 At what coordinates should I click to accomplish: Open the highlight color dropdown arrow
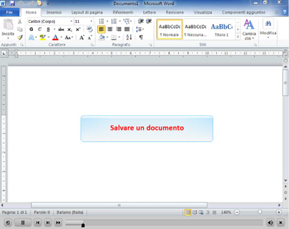(x=49, y=37)
